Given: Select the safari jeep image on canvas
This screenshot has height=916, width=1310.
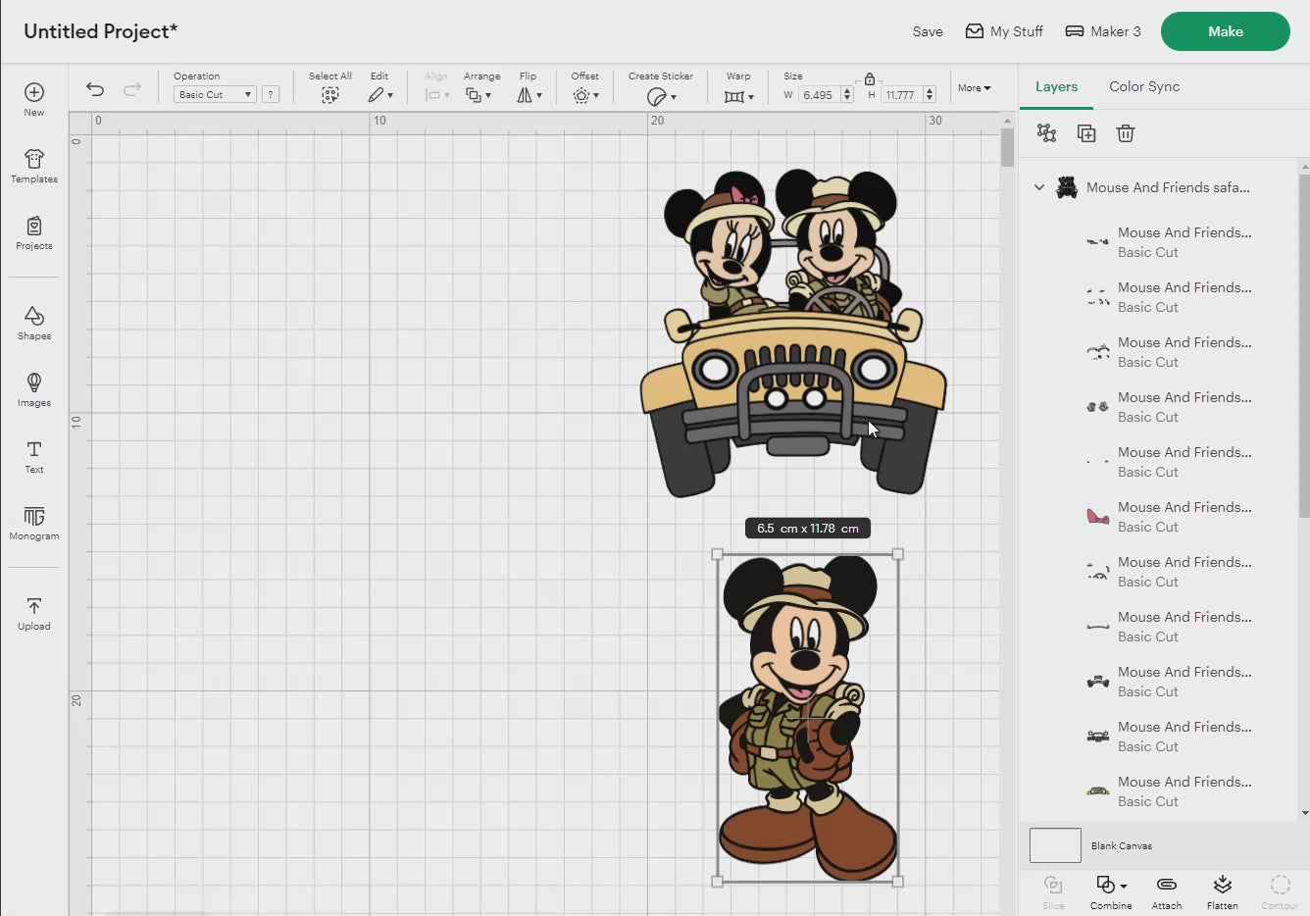Looking at the screenshot, I should (x=793, y=333).
